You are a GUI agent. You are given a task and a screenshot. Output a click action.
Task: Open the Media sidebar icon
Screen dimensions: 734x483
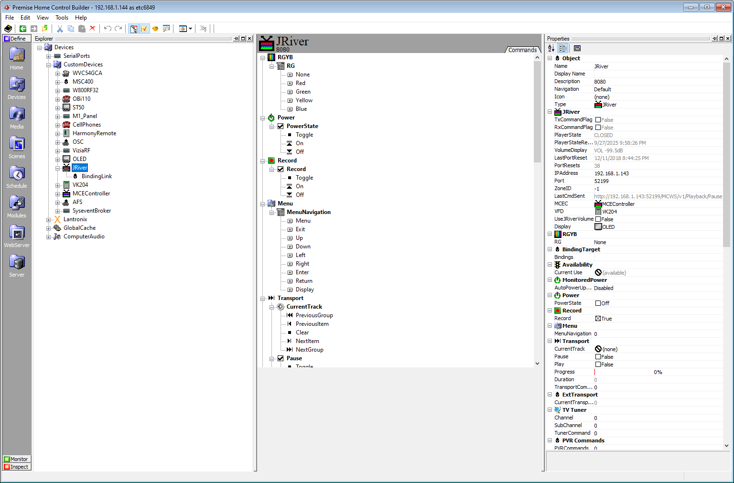coord(16,116)
